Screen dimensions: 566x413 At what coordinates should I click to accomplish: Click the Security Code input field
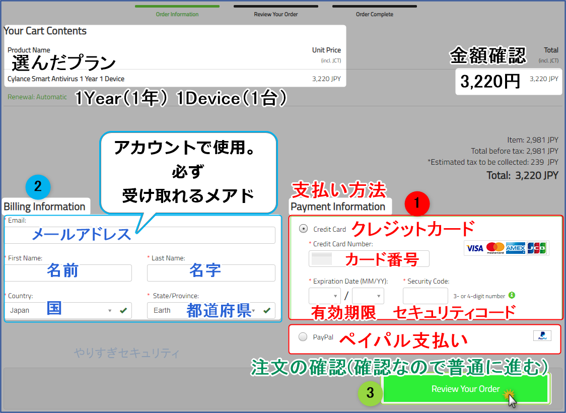pos(426,296)
